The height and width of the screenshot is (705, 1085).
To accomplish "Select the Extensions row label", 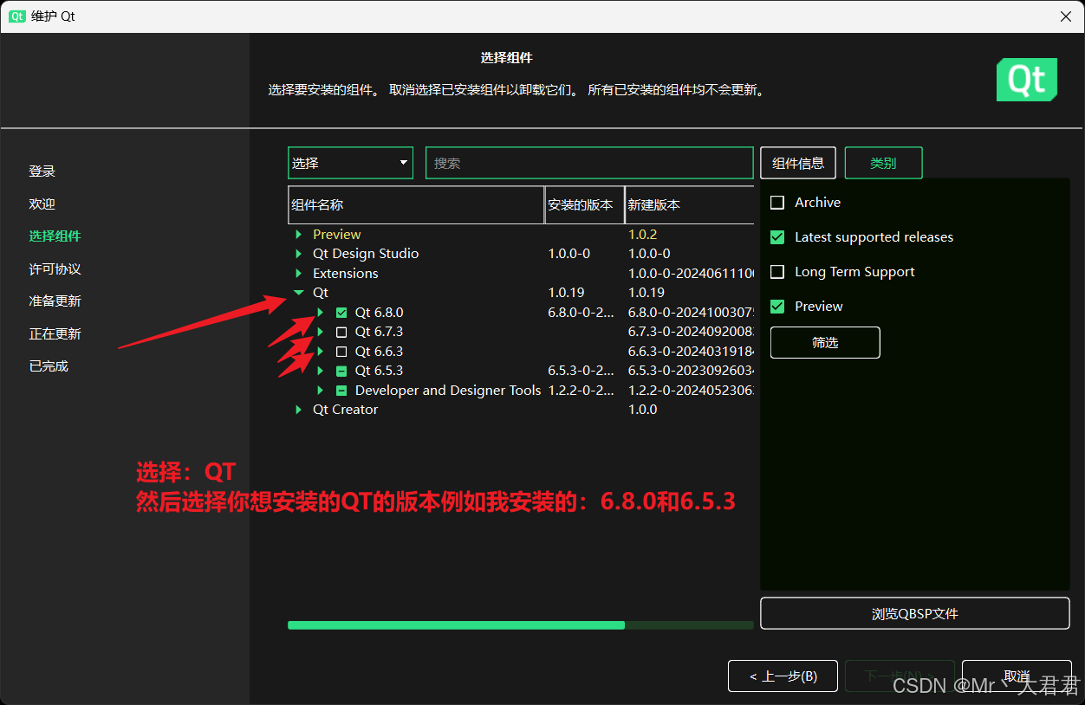I will point(346,274).
